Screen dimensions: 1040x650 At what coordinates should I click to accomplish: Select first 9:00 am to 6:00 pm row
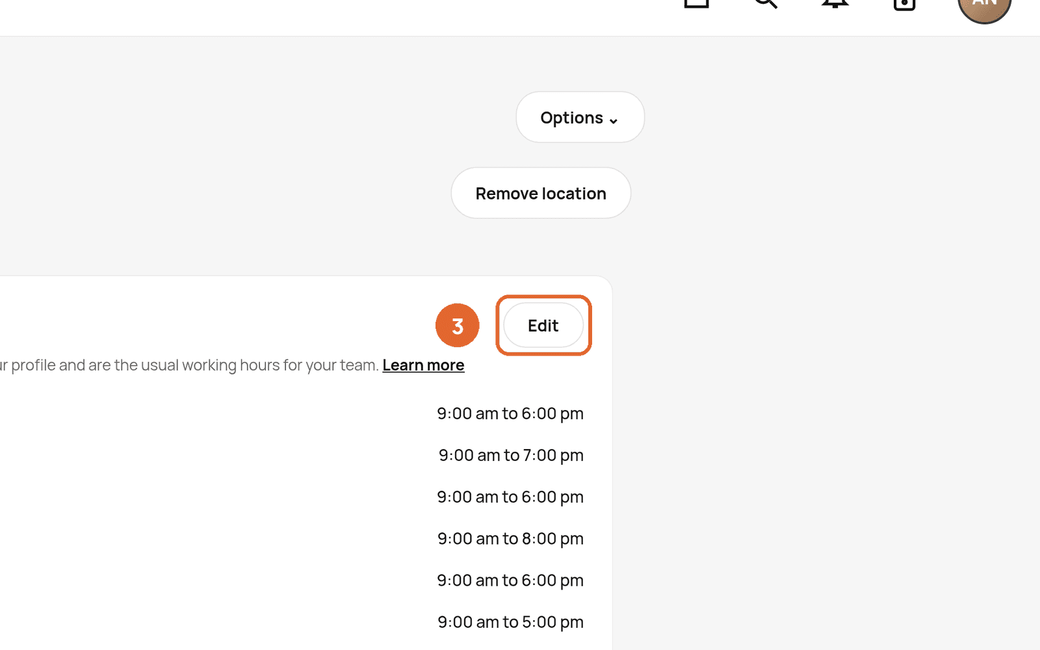[510, 413]
